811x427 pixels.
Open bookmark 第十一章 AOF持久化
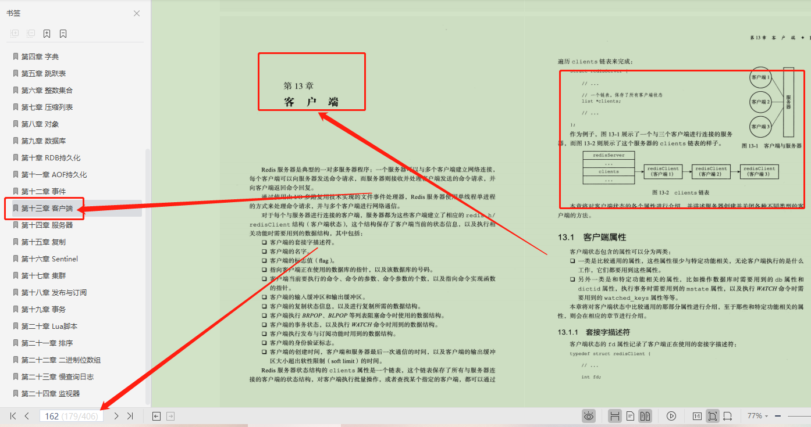54,174
